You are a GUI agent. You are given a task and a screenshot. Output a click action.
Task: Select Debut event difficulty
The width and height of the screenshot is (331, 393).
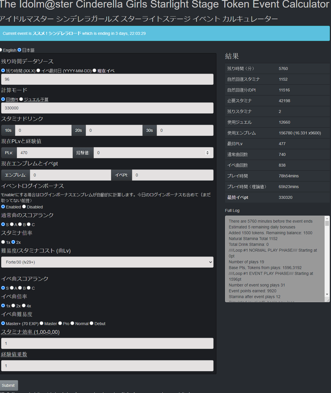pyautogui.click(x=92, y=323)
